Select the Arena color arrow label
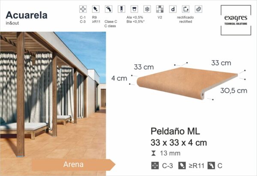257x176 pixels. click(x=74, y=165)
